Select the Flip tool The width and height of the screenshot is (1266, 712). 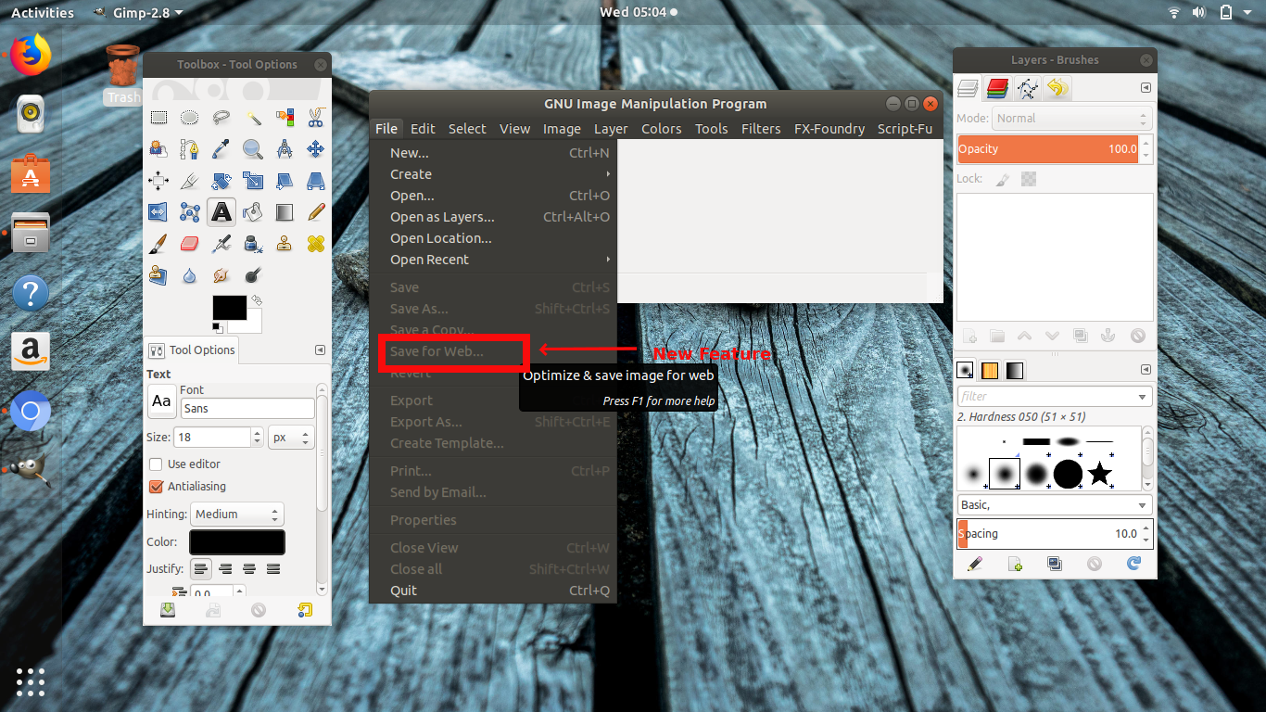[158, 212]
